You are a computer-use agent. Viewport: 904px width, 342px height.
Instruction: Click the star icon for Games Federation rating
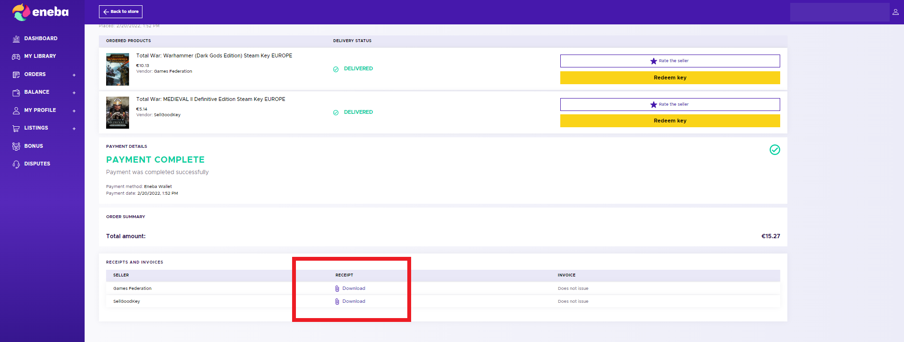pyautogui.click(x=653, y=61)
